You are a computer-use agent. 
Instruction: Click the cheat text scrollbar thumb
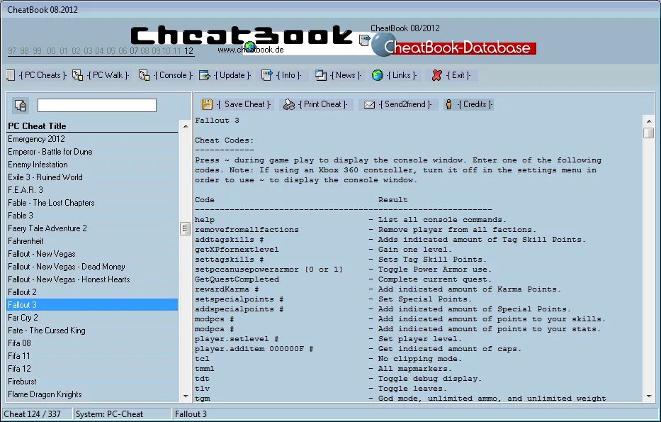click(649, 133)
